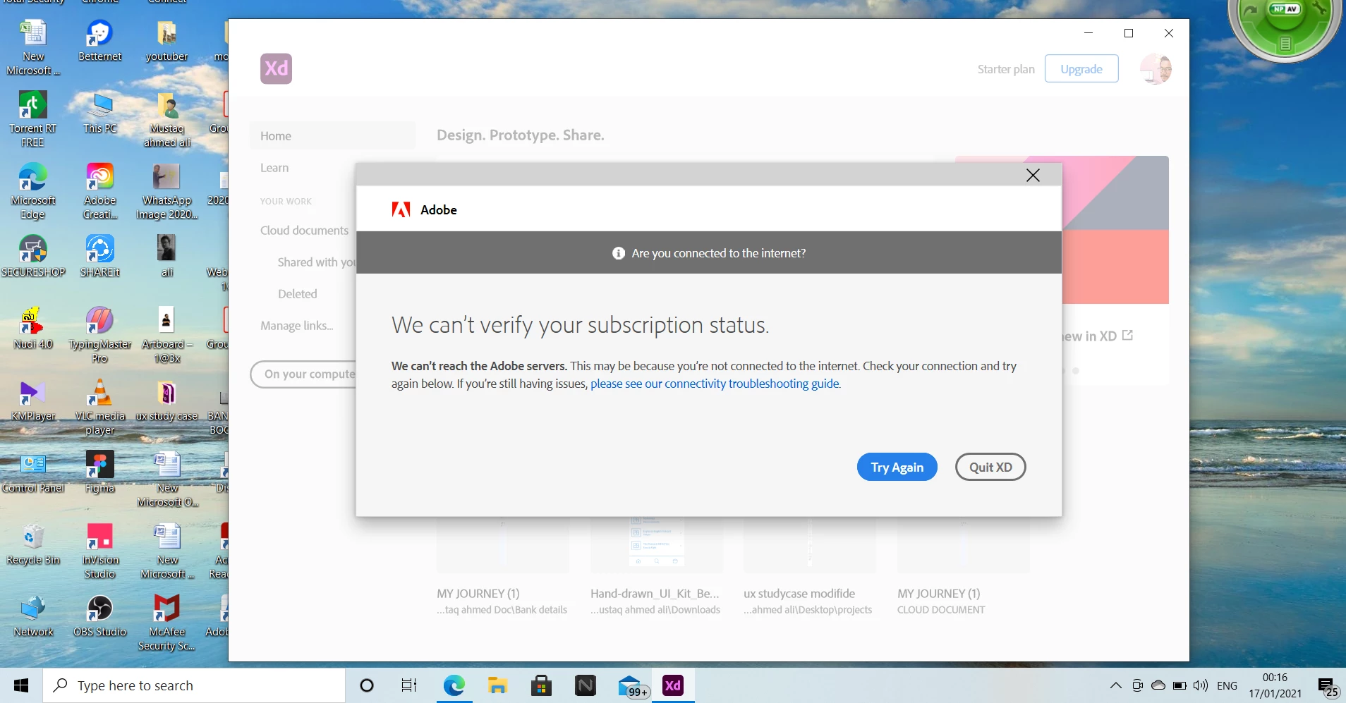The image size is (1346, 703).
Task: Click the Try Again button
Action: tap(897, 467)
